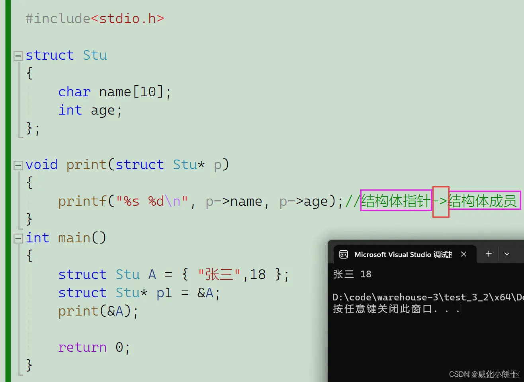The width and height of the screenshot is (524, 382).
Task: Click 'struct Stu A' initialization line
Action: [x=174, y=275]
